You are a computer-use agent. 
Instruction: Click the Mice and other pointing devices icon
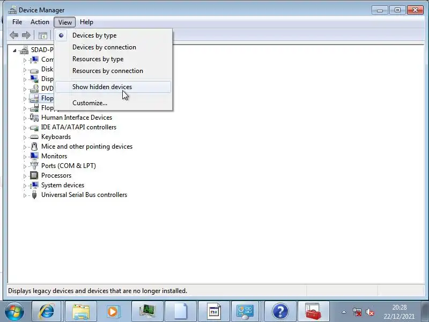click(x=34, y=147)
